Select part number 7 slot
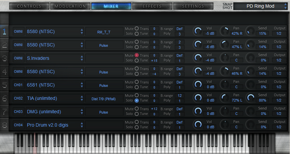 click(x=4, y=112)
